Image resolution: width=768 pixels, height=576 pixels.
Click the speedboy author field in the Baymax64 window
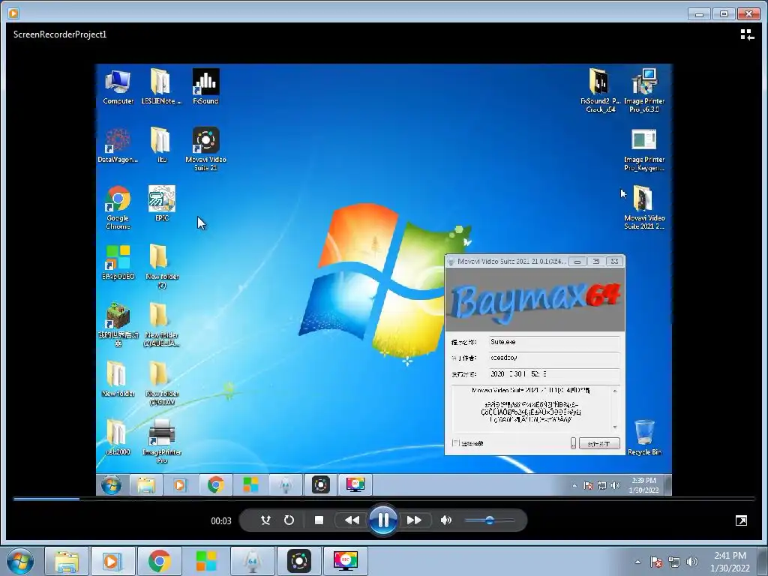(554, 358)
